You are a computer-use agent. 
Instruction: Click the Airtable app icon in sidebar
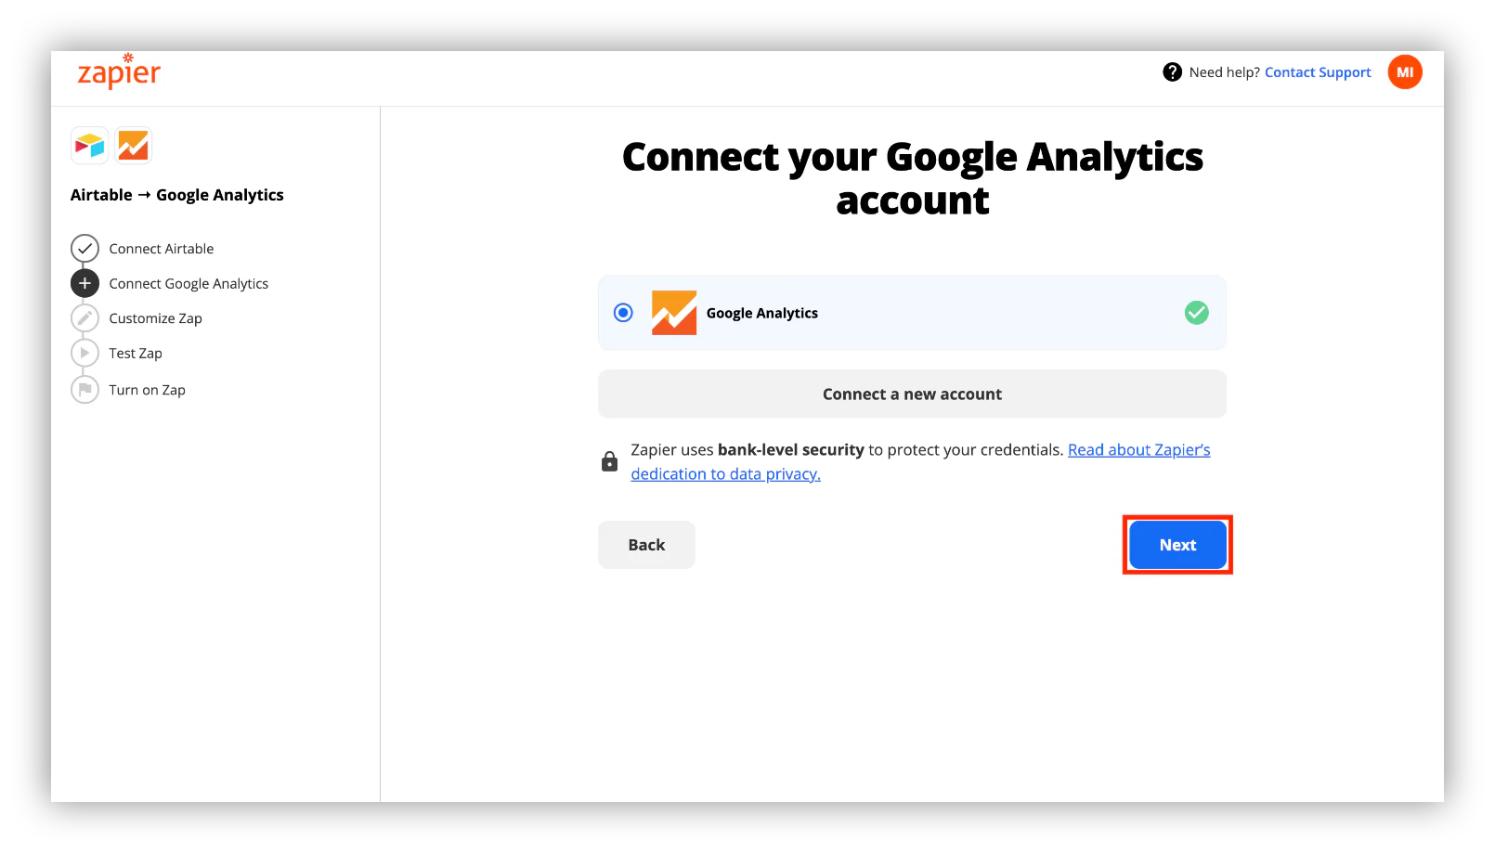(x=90, y=146)
